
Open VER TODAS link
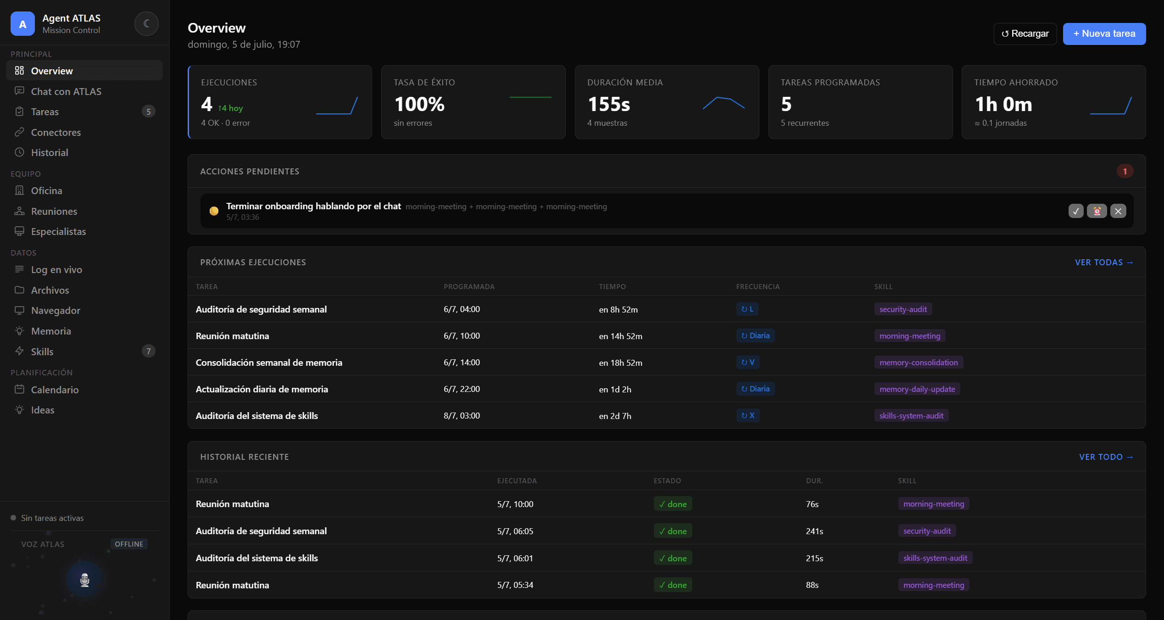coord(1104,262)
